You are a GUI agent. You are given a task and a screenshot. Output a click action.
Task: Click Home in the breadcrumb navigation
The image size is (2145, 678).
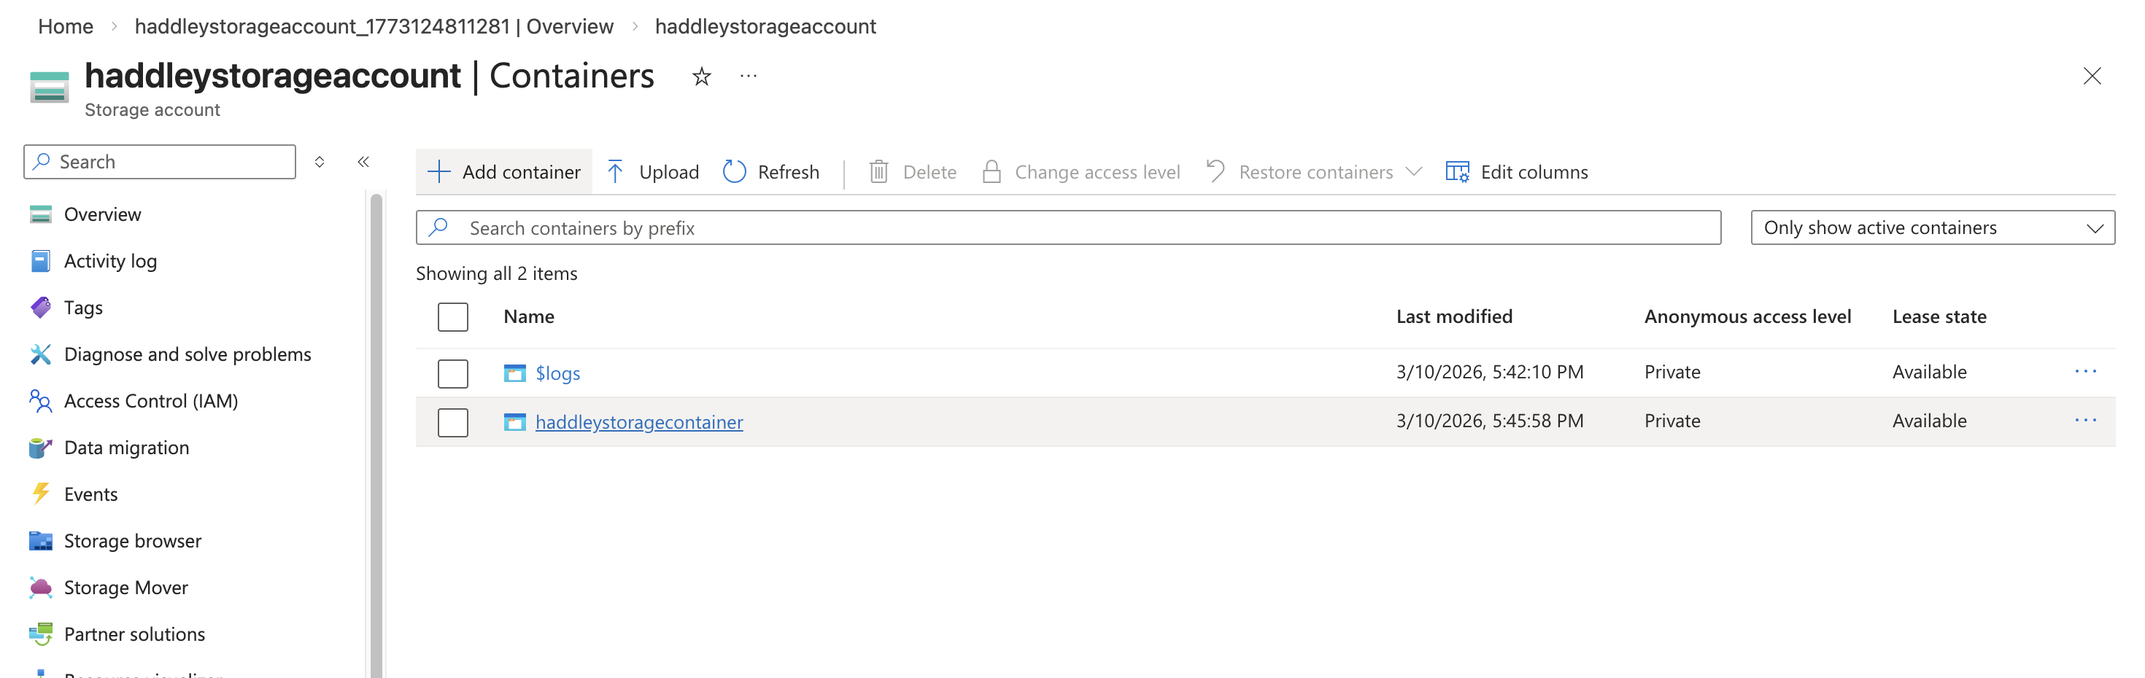click(64, 26)
